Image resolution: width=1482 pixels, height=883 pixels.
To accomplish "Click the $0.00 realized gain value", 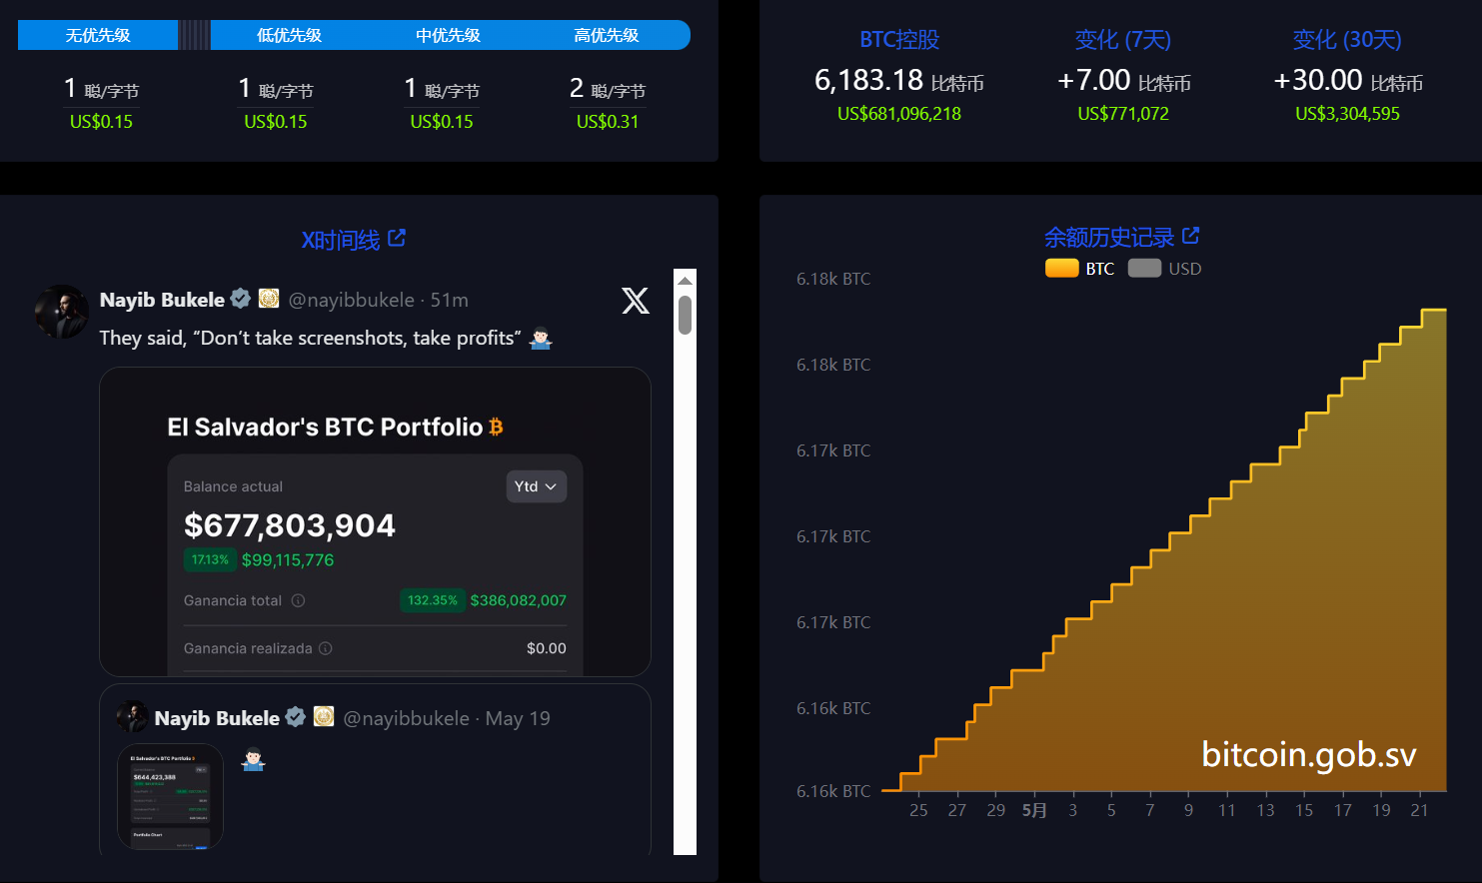I will [x=547, y=648].
